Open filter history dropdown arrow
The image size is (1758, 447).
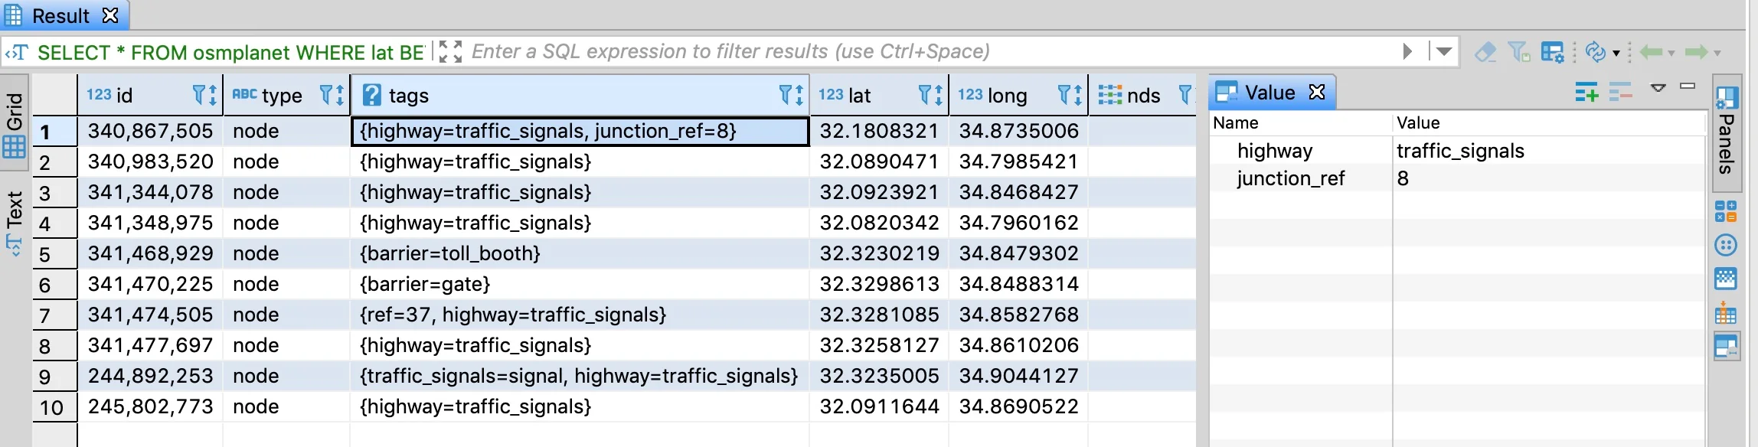tap(1444, 51)
